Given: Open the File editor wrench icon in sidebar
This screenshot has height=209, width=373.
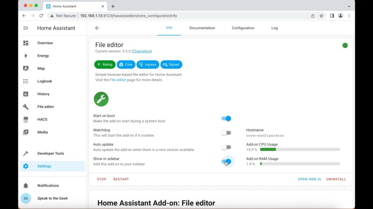Looking at the screenshot, I should tap(26, 107).
